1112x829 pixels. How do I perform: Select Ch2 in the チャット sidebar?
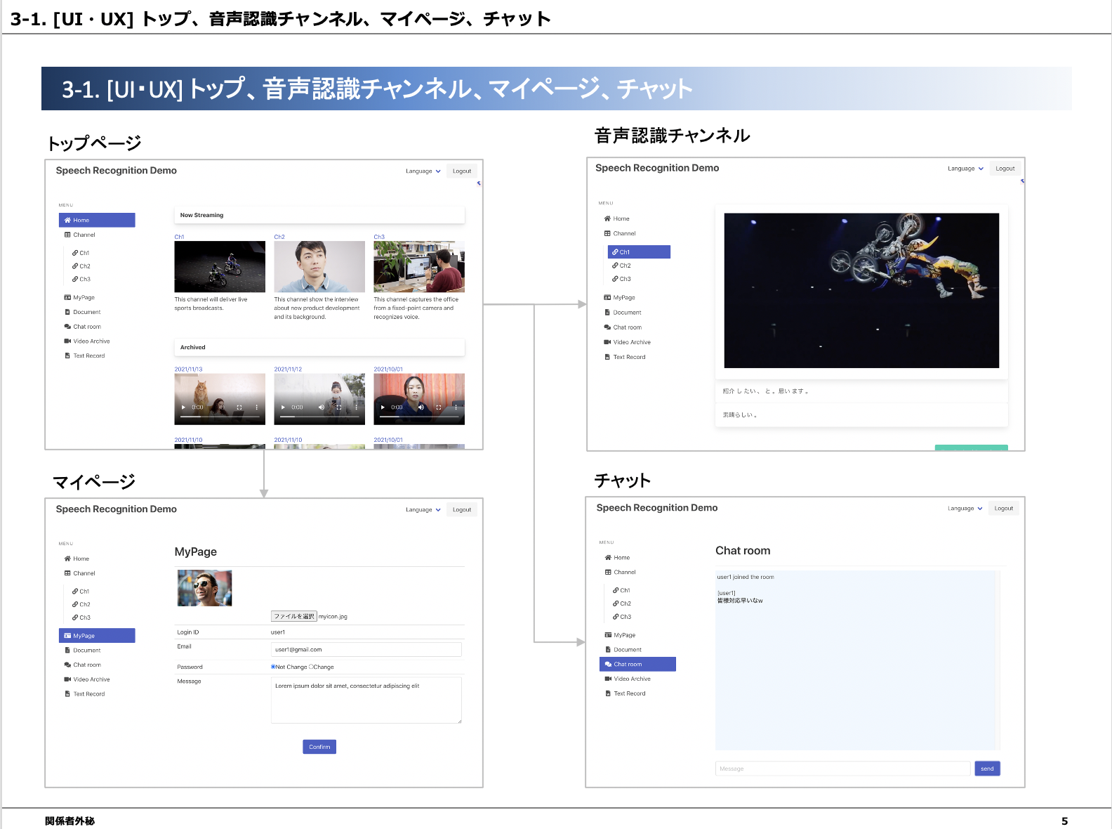pos(622,603)
